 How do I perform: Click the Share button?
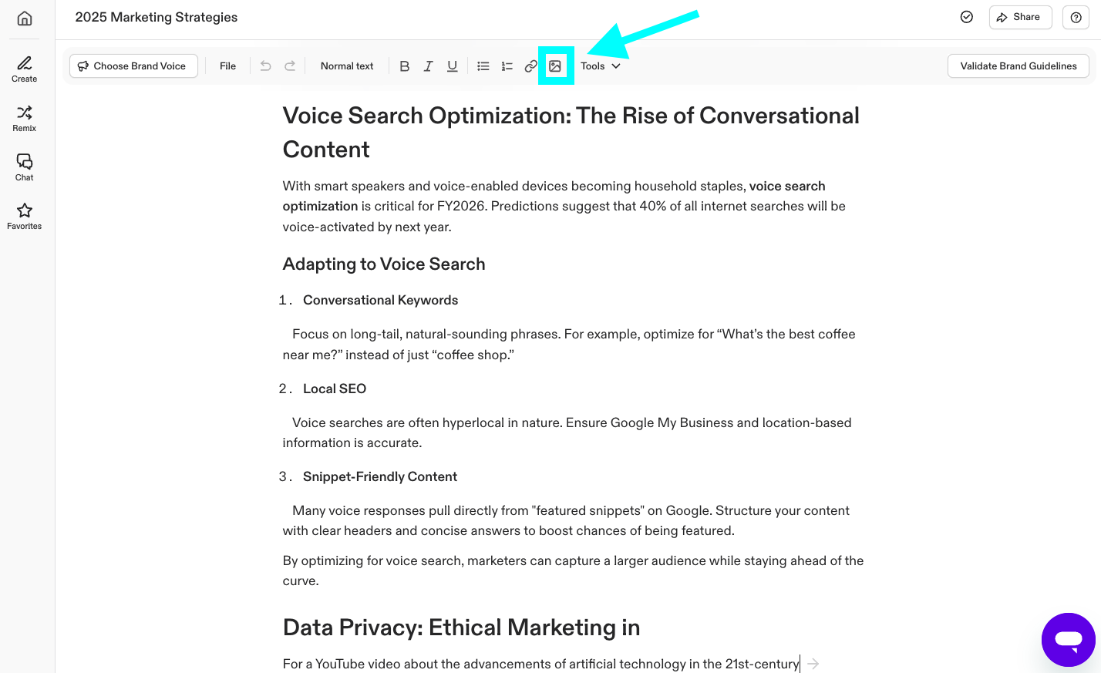(x=1019, y=17)
